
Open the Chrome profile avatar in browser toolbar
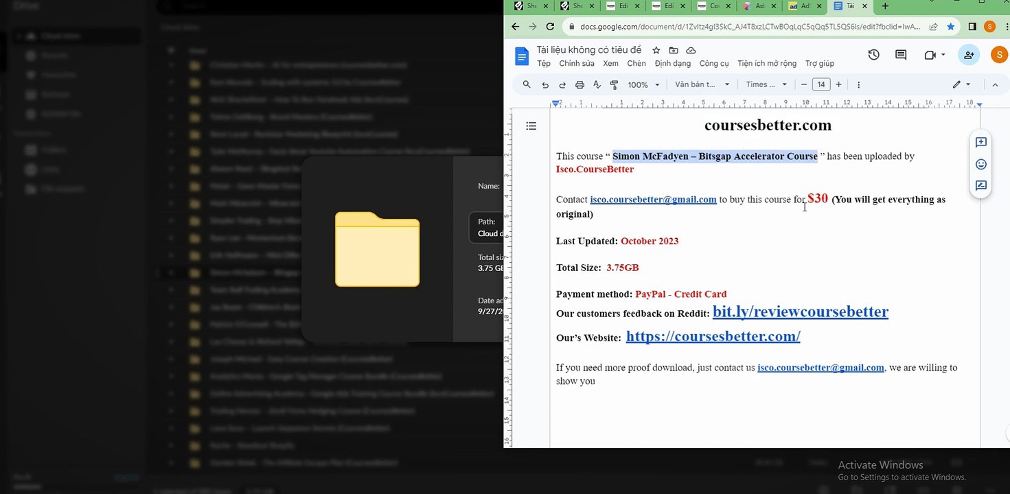click(989, 27)
